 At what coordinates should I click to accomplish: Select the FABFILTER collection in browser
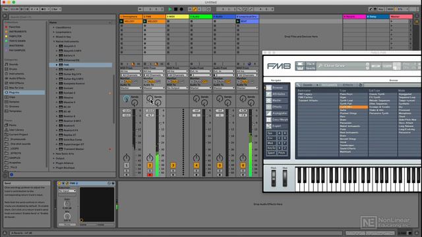point(15,36)
